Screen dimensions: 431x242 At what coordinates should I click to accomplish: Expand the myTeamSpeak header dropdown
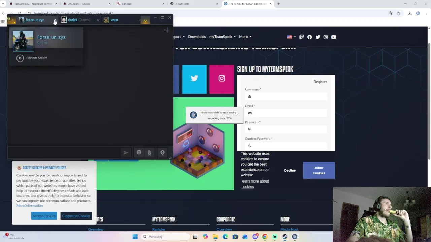pyautogui.click(x=223, y=37)
